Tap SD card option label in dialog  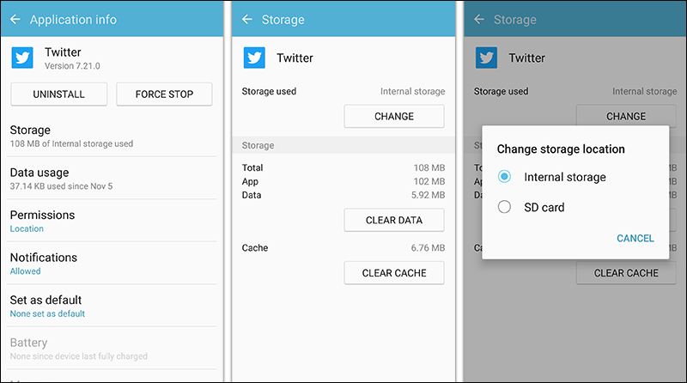(544, 207)
